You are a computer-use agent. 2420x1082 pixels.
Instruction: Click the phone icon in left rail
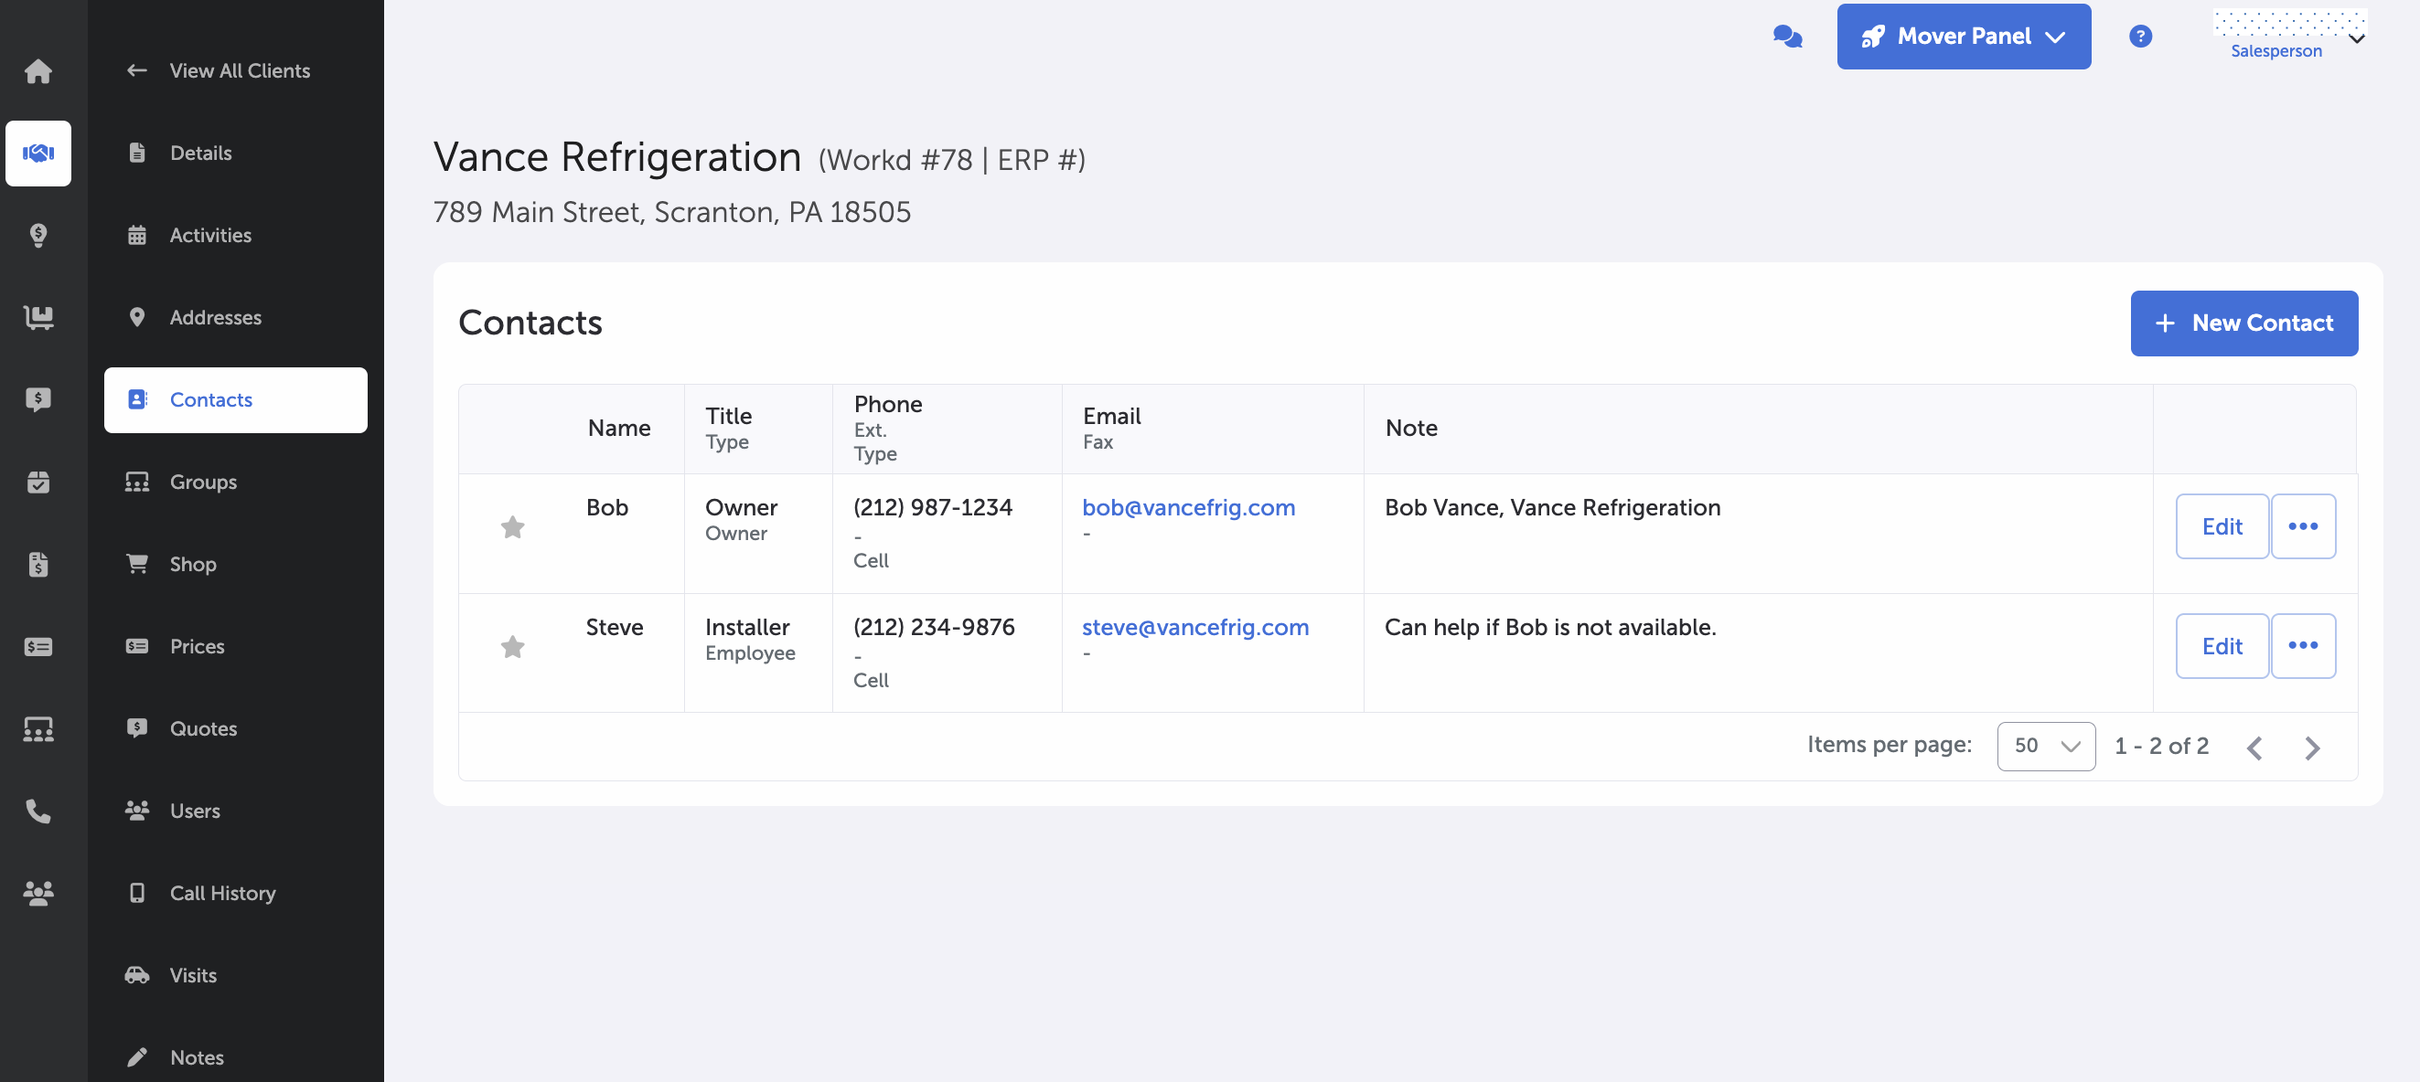coord(37,811)
